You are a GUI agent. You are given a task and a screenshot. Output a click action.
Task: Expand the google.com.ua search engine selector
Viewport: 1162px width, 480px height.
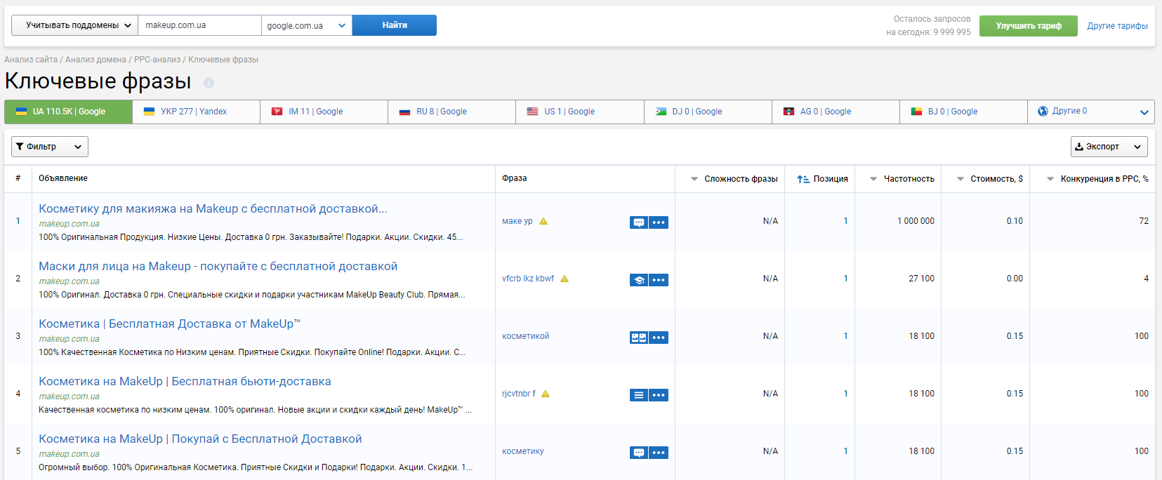pyautogui.click(x=306, y=25)
